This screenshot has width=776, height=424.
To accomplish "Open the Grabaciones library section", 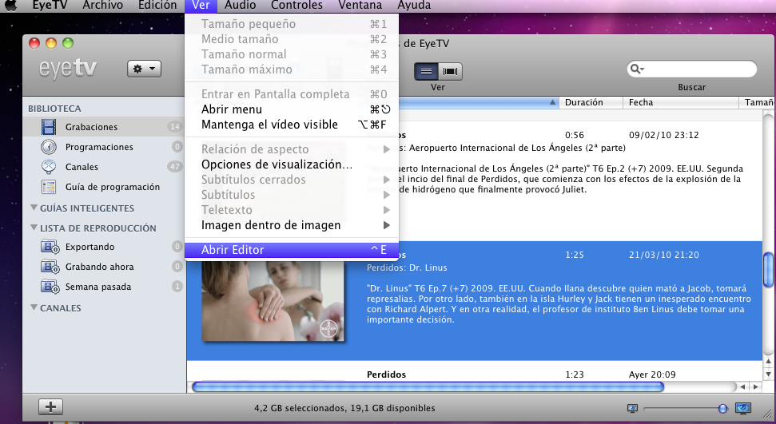I will pos(104,127).
